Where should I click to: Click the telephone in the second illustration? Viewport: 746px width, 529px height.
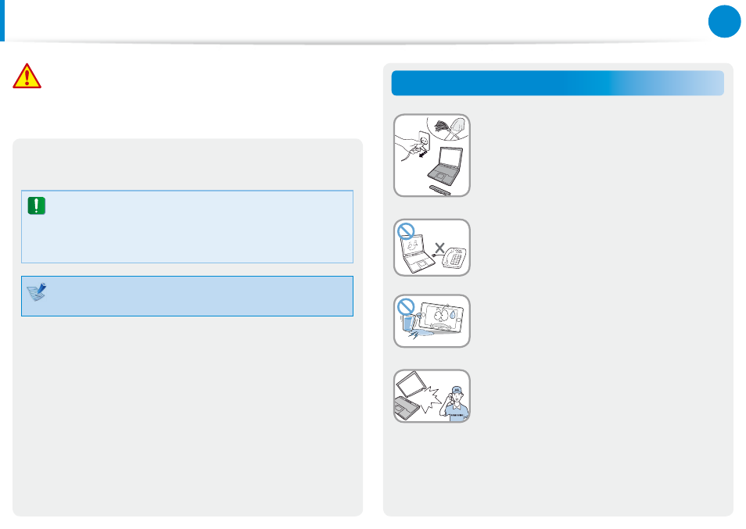(x=454, y=258)
